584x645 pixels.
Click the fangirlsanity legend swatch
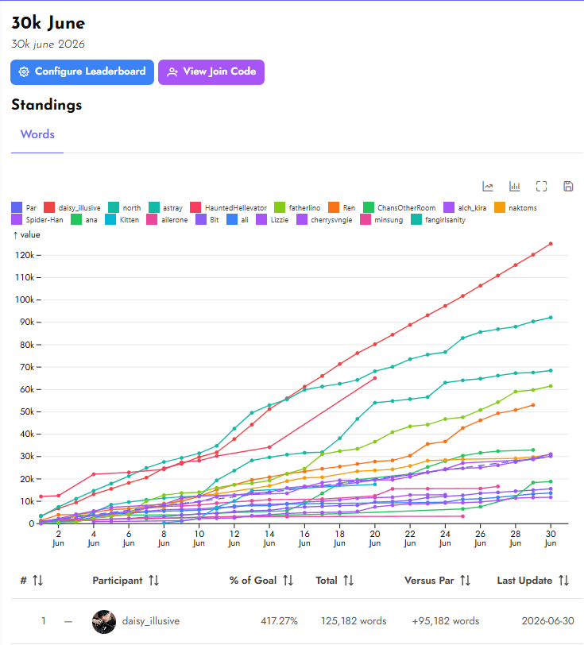pos(416,220)
